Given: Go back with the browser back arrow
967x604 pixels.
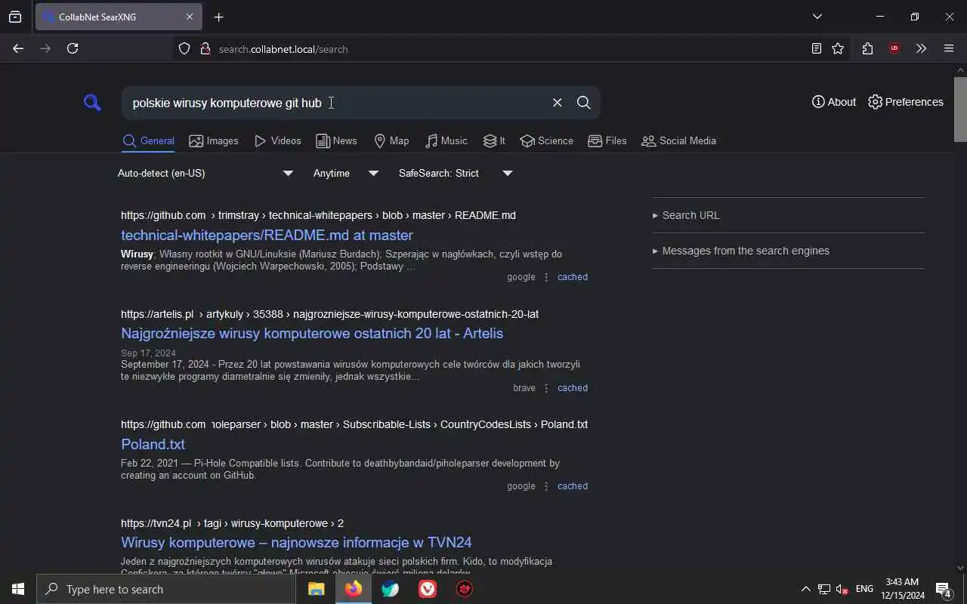Looking at the screenshot, I should point(18,49).
